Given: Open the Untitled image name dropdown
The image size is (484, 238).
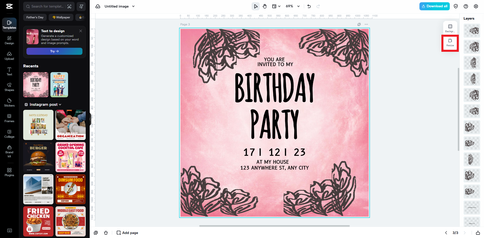Looking at the screenshot, I should pos(133,6).
